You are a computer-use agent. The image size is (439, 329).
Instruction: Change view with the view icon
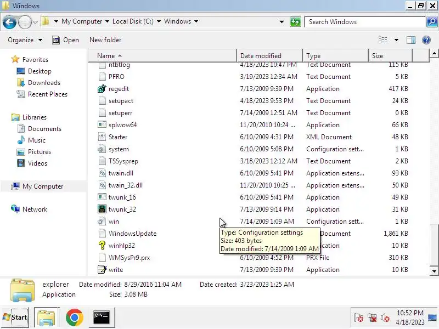pyautogui.click(x=382, y=40)
